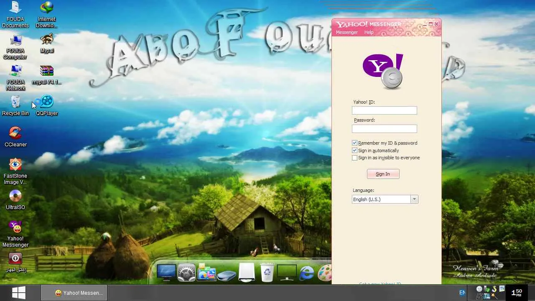Select the FOUDA Network desktop icon
Screen dimensions: 535x301
15,78
